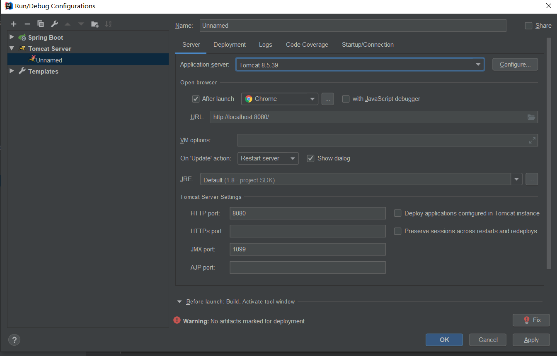
Task: Collapse the Before launch section
Action: point(179,302)
